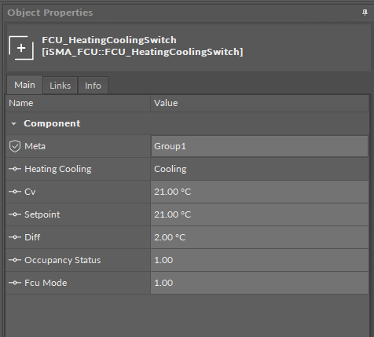
Task: Click the FCU_HeatingCoolingSwitch component plus icon
Action: tap(21, 48)
